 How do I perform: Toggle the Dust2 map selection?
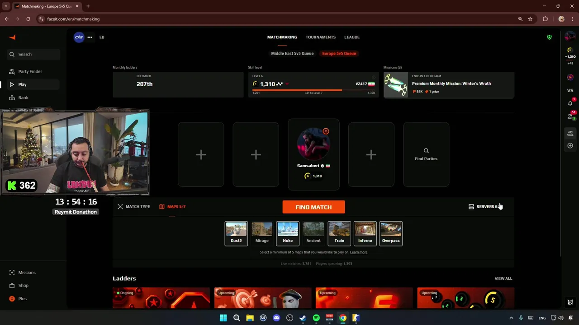tap(236, 233)
